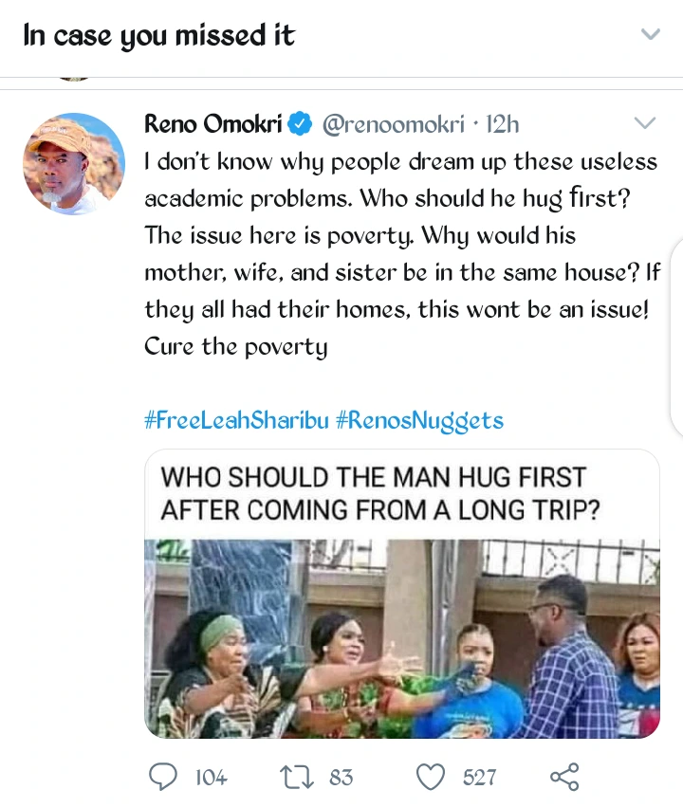
Task: Open the #RenosNuggets hashtag
Action: click(420, 420)
